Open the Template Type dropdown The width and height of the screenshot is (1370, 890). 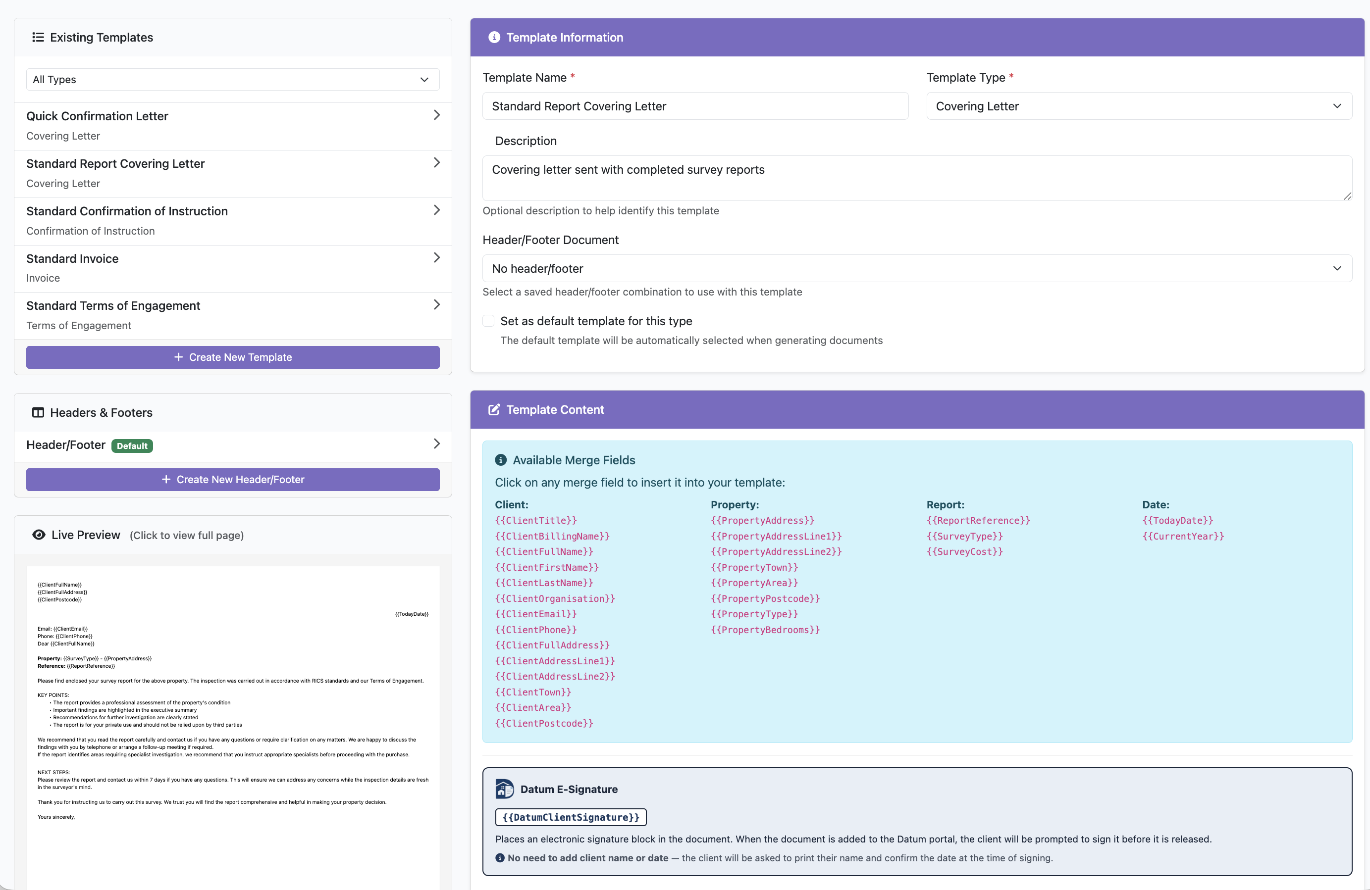(x=1139, y=106)
